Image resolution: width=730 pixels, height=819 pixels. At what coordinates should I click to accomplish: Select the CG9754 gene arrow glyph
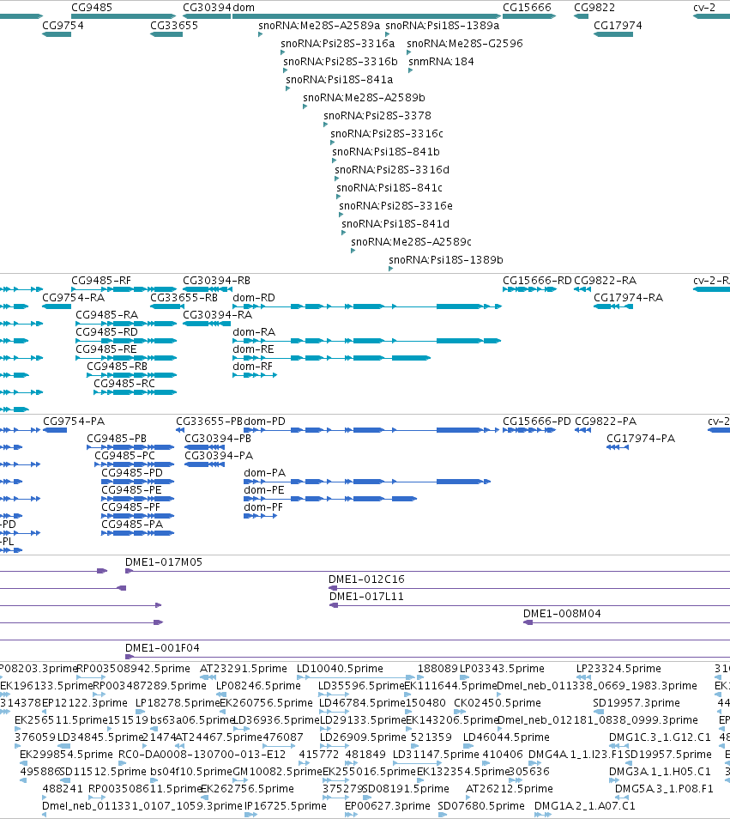click(x=57, y=34)
